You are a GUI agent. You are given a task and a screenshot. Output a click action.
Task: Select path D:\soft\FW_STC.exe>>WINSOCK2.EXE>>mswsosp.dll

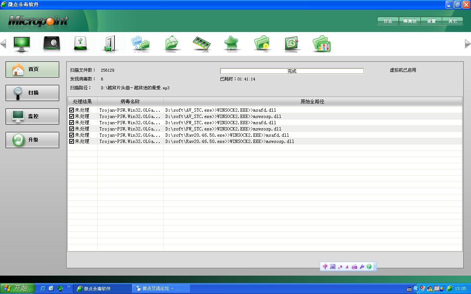tap(223, 129)
